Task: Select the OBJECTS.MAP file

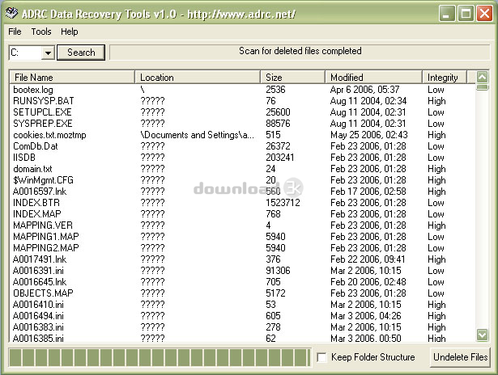Action: click(43, 293)
